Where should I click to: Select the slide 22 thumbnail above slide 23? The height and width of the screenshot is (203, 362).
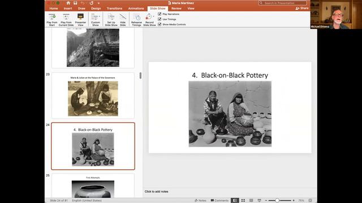[93, 48]
